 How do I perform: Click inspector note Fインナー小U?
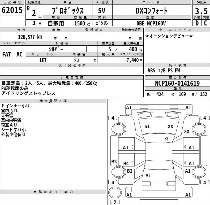click(15, 106)
